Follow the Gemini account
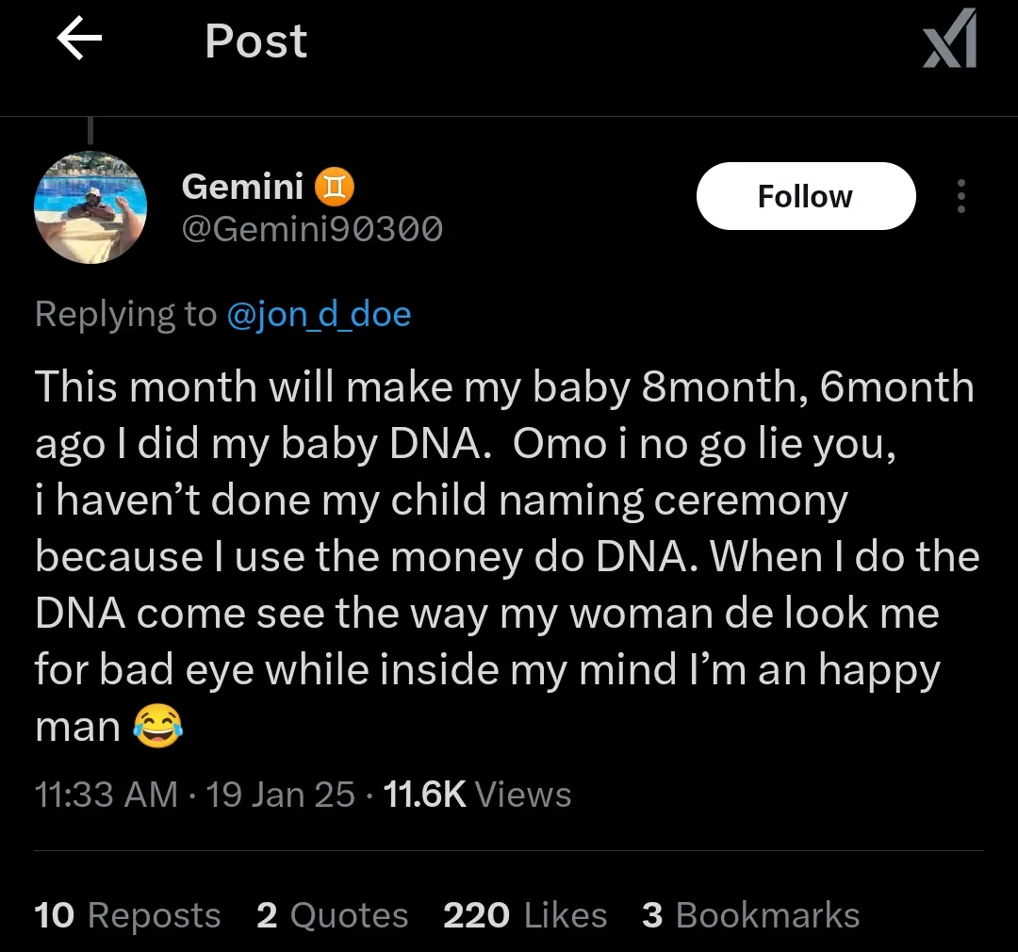Viewport: 1018px width, 952px height. click(x=805, y=196)
